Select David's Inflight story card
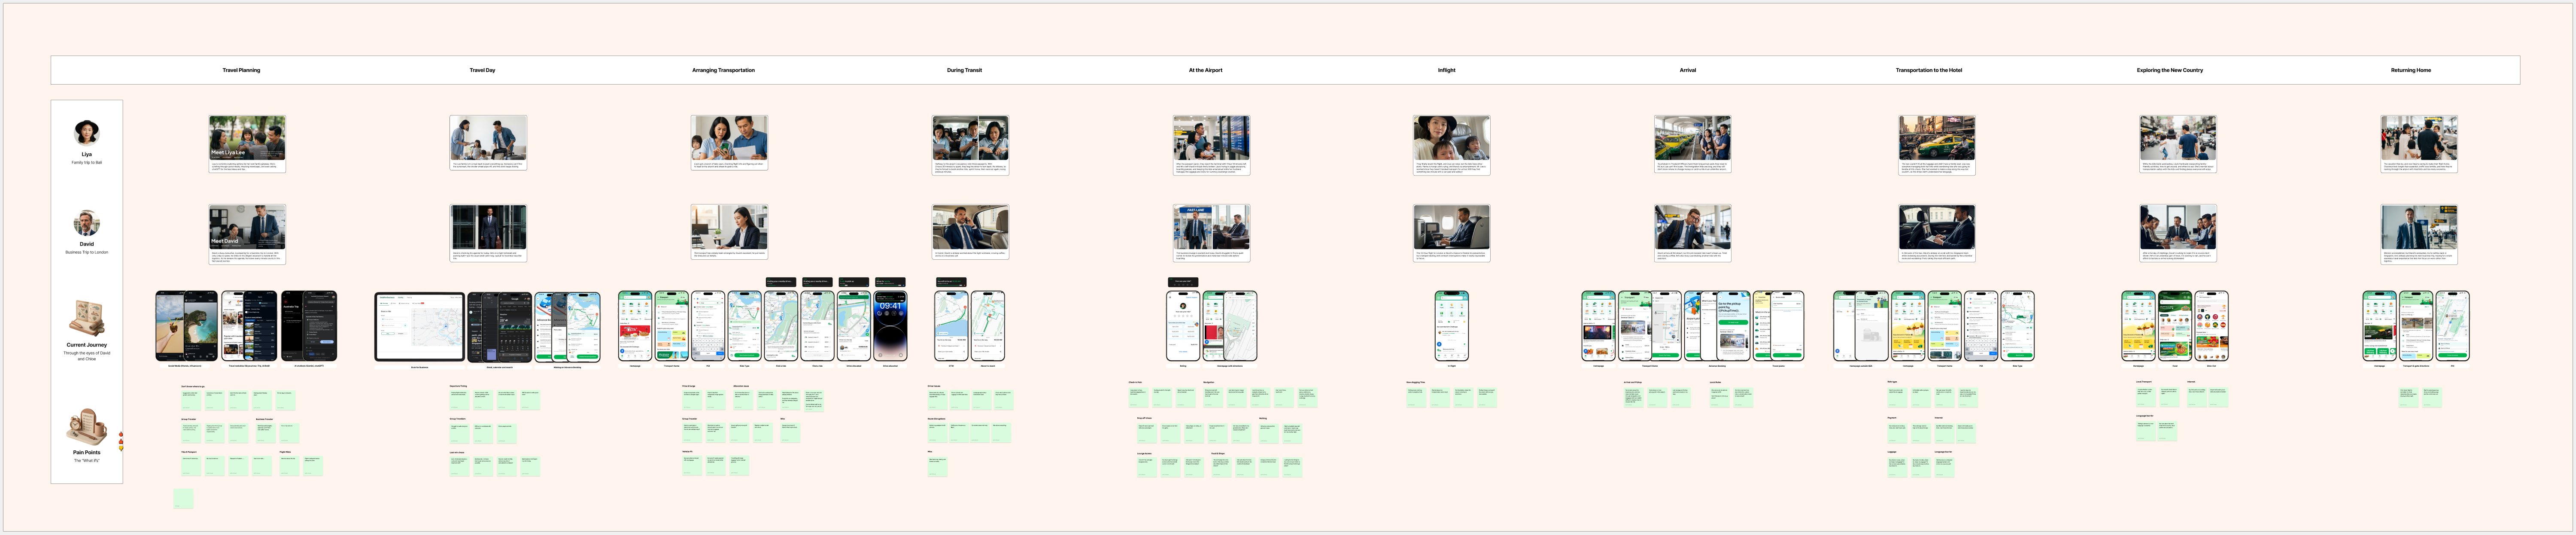The width and height of the screenshot is (2576, 535). [1451, 233]
